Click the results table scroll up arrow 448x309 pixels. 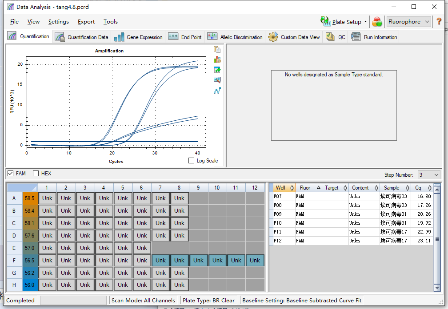tap(437, 189)
